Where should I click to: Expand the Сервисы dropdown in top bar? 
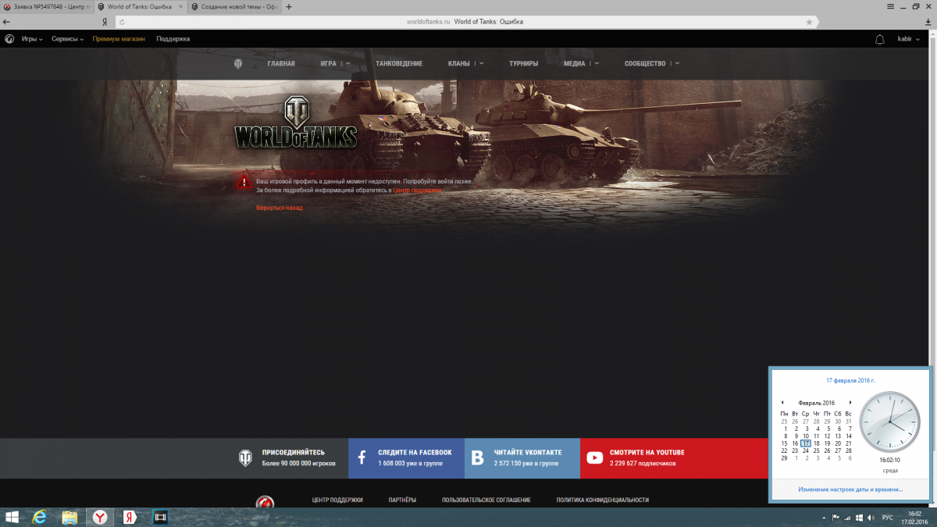[67, 39]
